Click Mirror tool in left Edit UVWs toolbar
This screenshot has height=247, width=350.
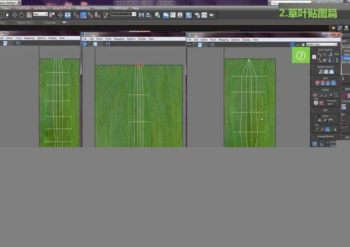pos(18,43)
